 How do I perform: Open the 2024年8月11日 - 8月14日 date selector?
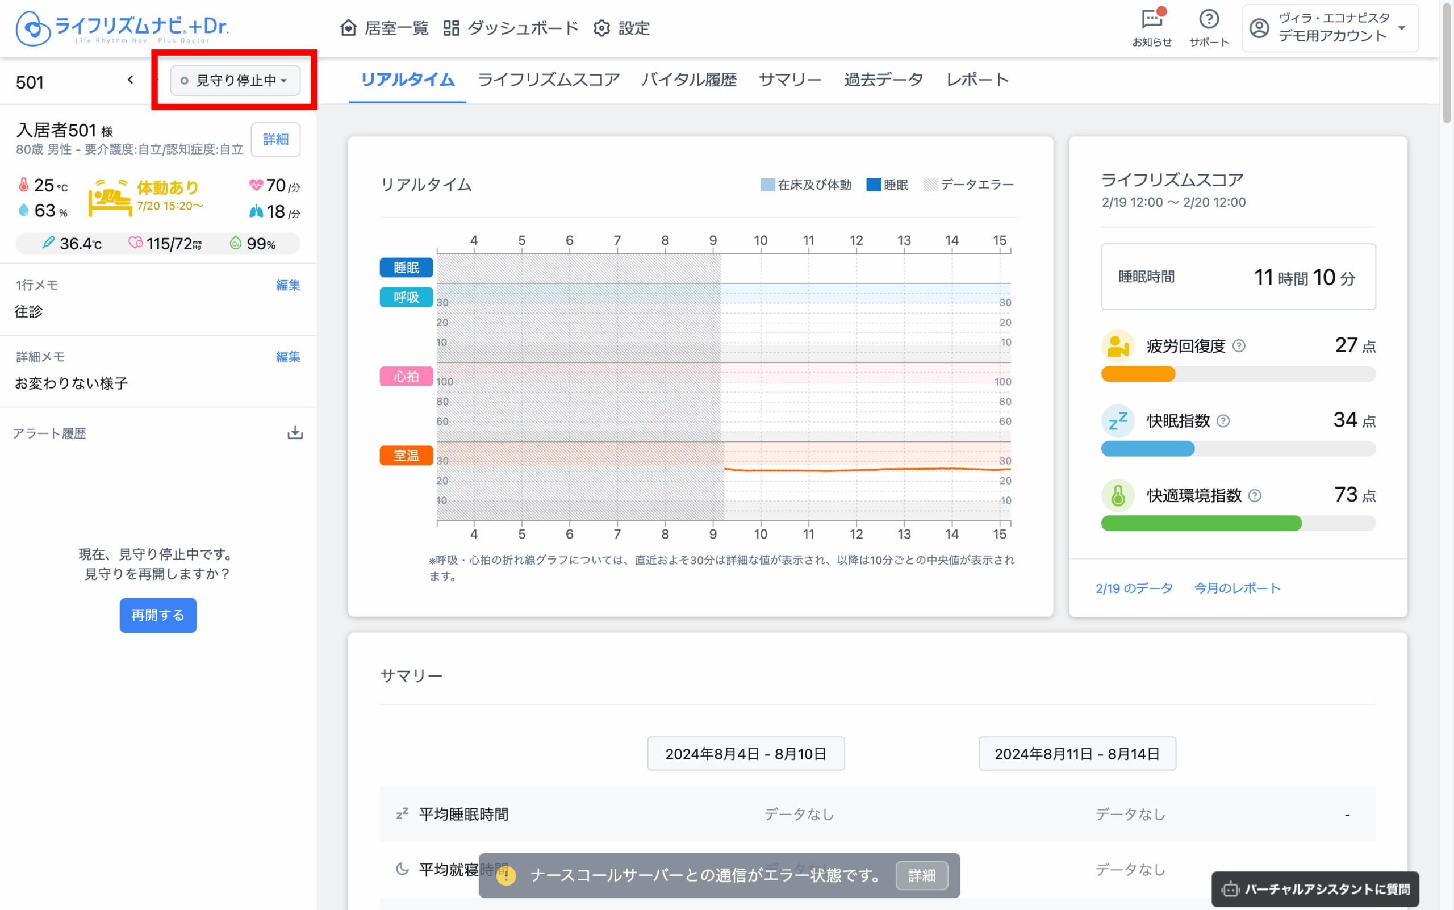(1077, 754)
